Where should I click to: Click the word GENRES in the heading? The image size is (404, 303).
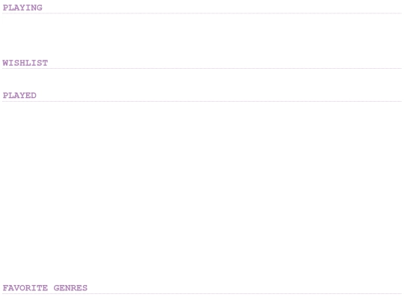70,288
